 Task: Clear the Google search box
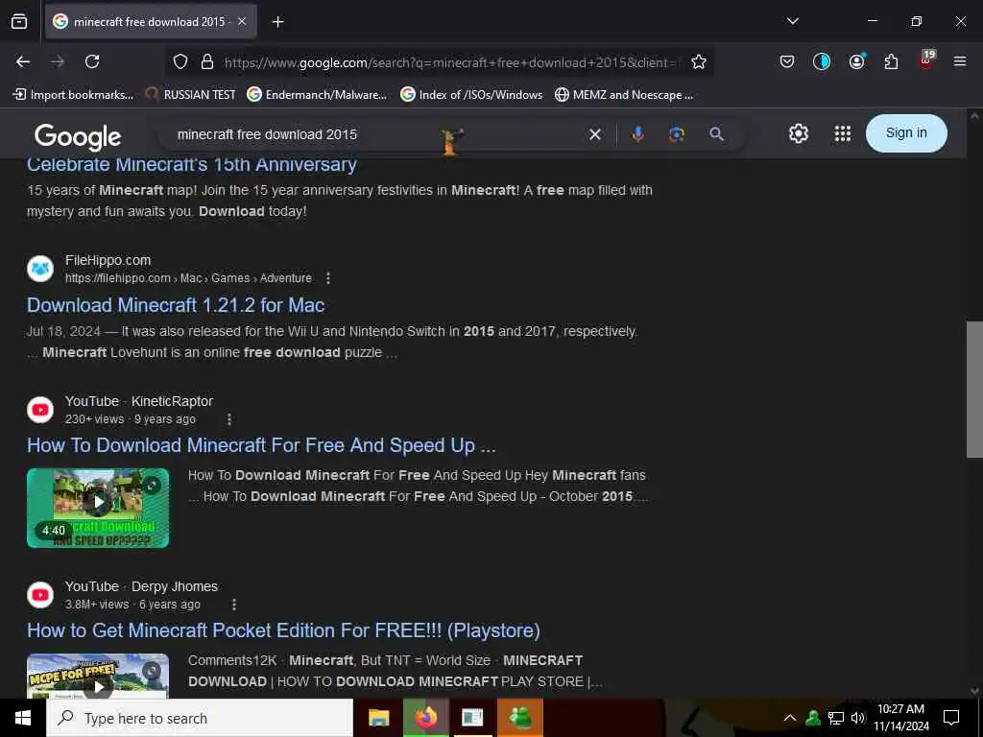pos(595,134)
